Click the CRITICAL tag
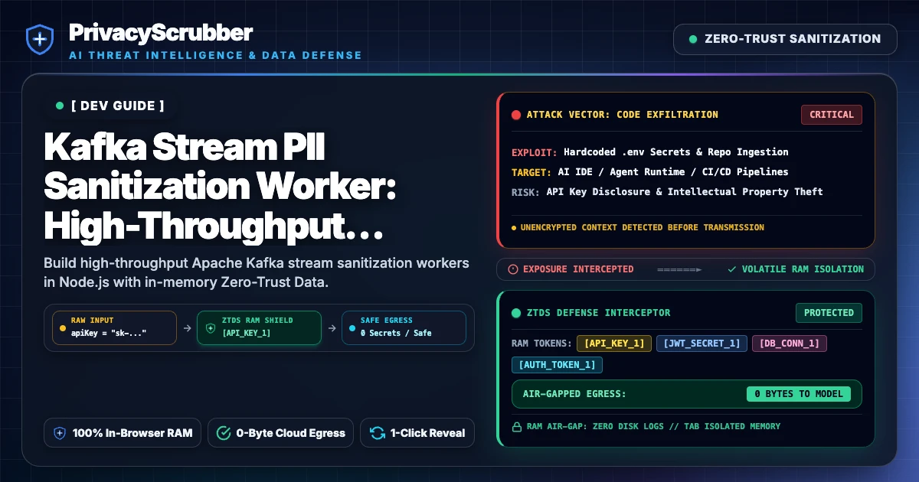 (832, 115)
